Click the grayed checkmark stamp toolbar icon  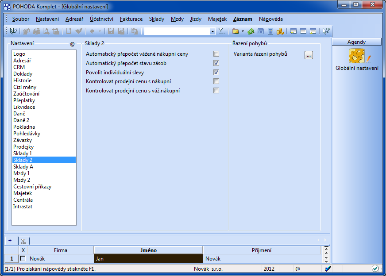click(79, 31)
